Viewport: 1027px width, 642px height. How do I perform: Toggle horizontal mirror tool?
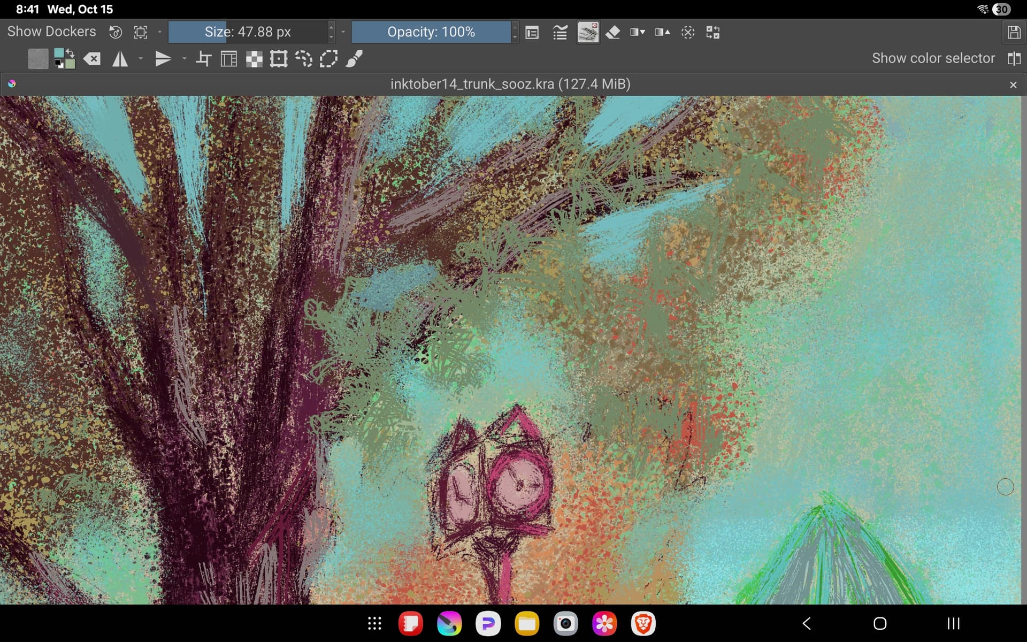point(120,59)
